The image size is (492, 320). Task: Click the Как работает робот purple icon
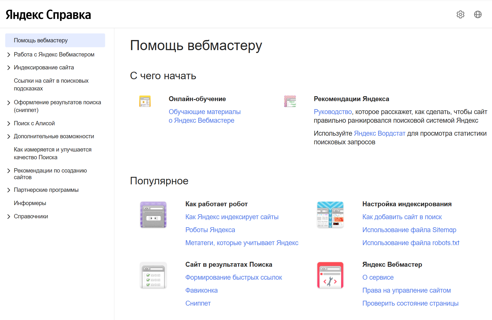(x=153, y=215)
